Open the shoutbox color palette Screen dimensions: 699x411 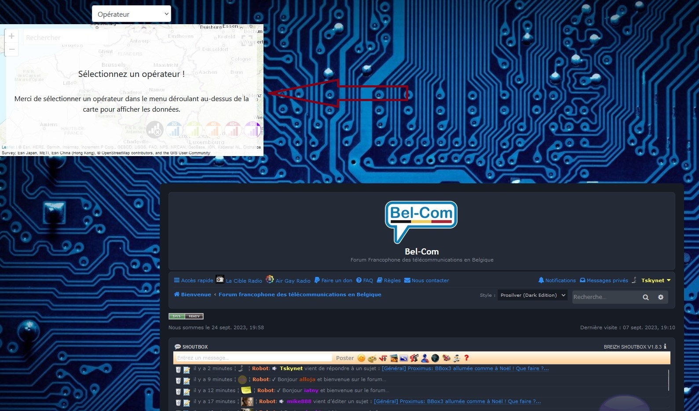[372, 358]
